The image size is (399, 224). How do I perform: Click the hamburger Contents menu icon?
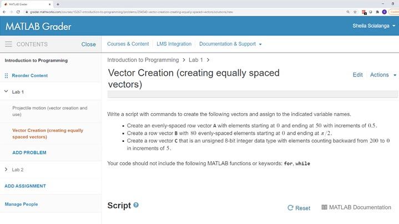click(8, 44)
